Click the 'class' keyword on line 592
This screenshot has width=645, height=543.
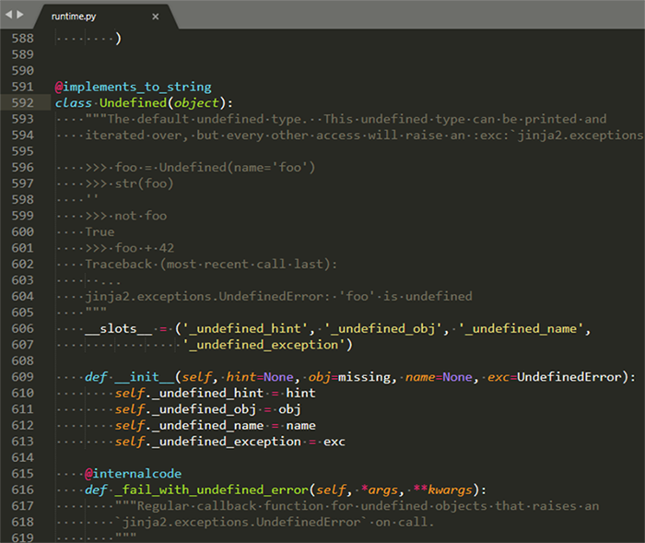coord(73,102)
